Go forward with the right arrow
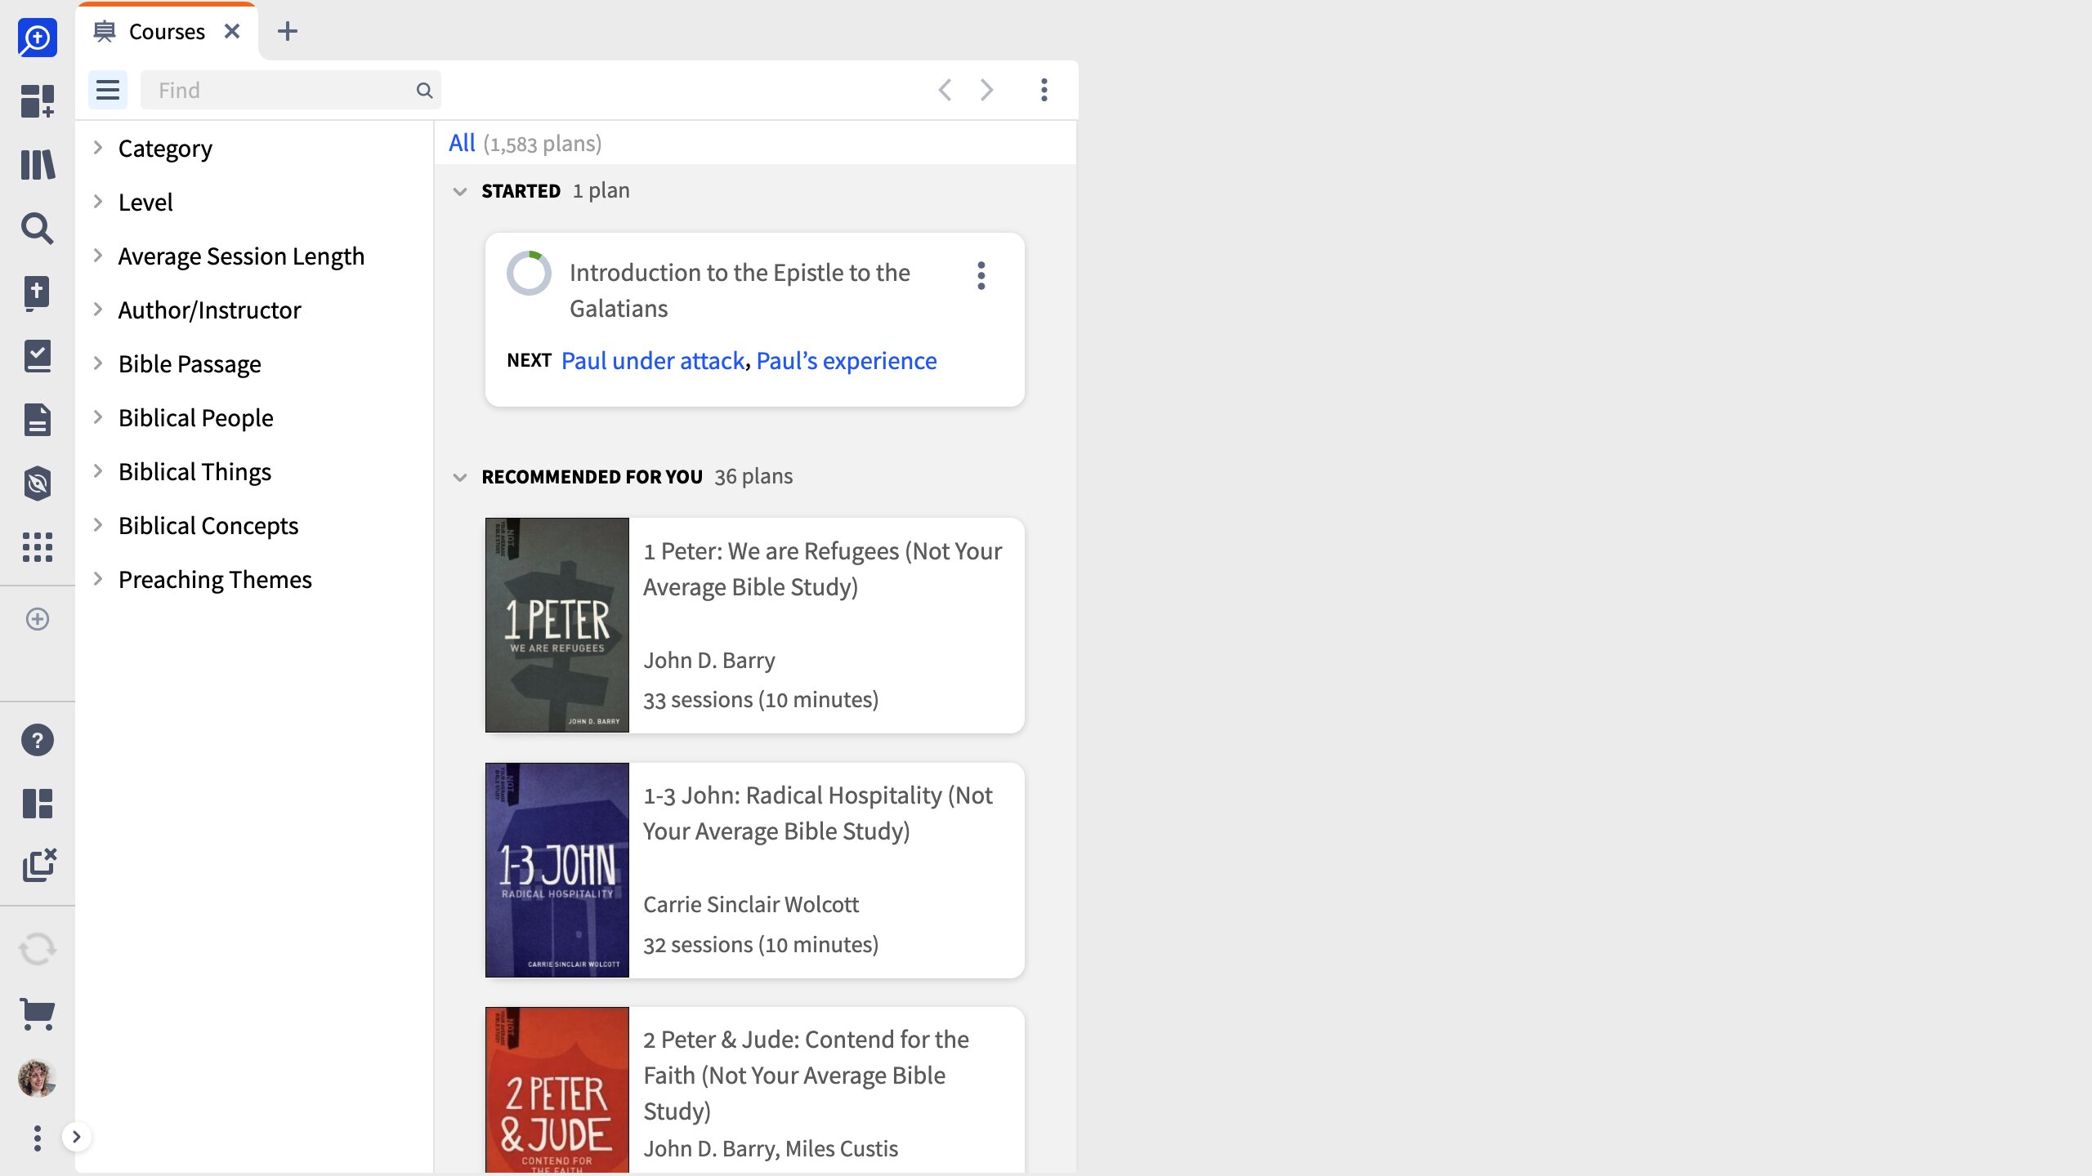 [x=987, y=90]
